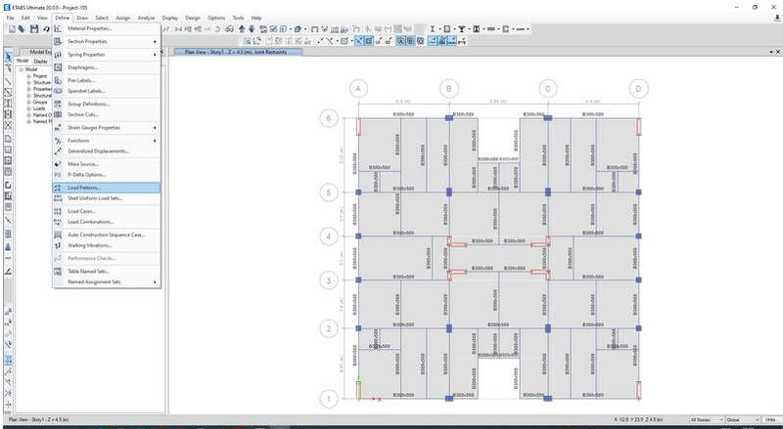
Task: Toggle the Snap to Grid Intersections icon
Action: coord(8,361)
